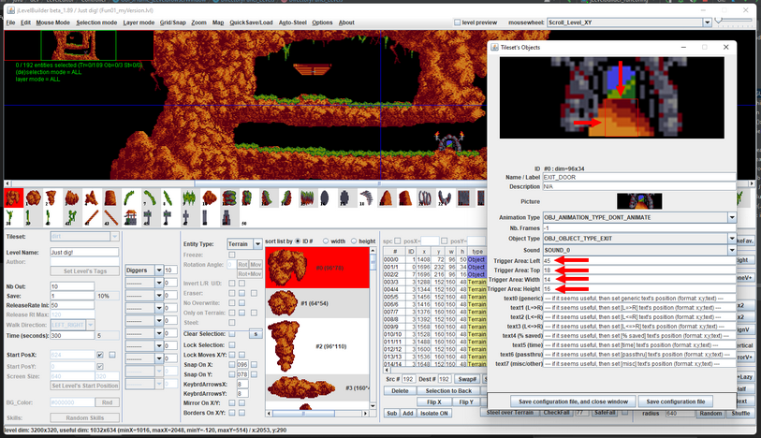This screenshot has width=761, height=438.
Task: Select entity table row 003/3
Action: pos(434,282)
